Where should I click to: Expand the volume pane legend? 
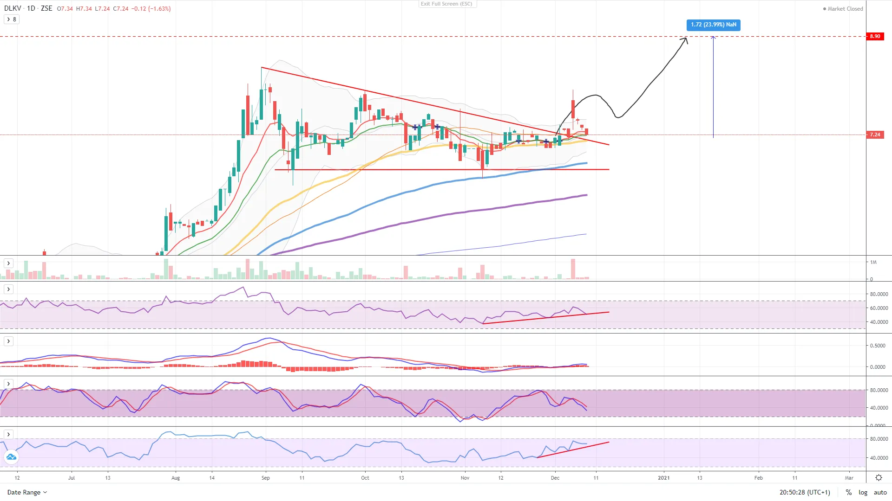tap(8, 263)
